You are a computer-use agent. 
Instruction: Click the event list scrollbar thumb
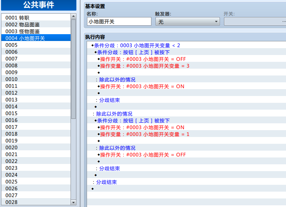(x=73, y=69)
